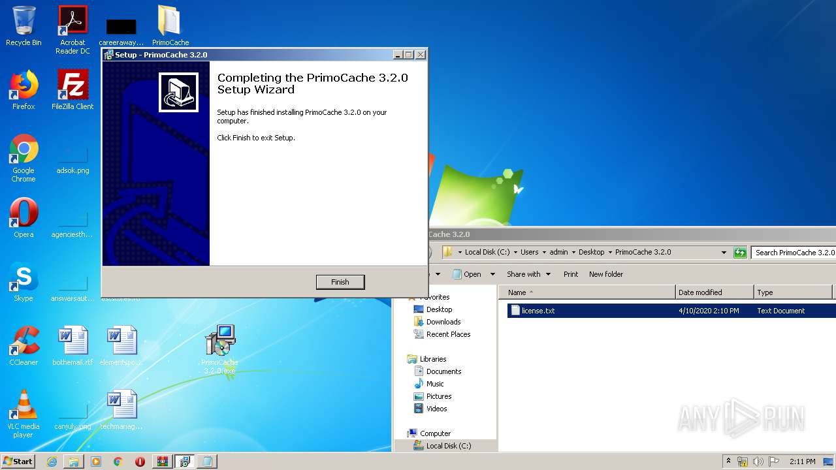Open the dropdown arrow beside Open
836x470 pixels.
point(492,274)
